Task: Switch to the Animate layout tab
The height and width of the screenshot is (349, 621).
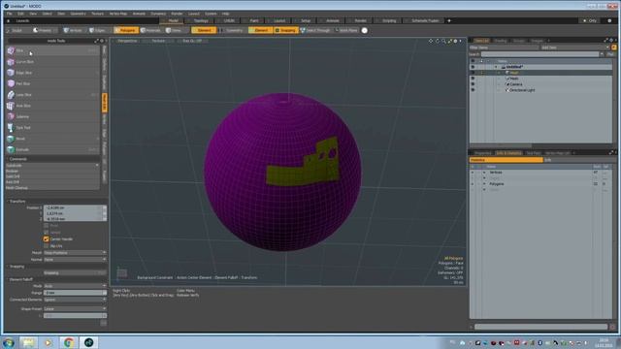Action: click(332, 20)
